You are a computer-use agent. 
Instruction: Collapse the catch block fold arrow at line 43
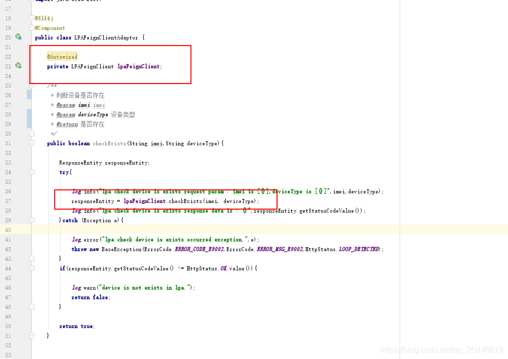coord(31,259)
